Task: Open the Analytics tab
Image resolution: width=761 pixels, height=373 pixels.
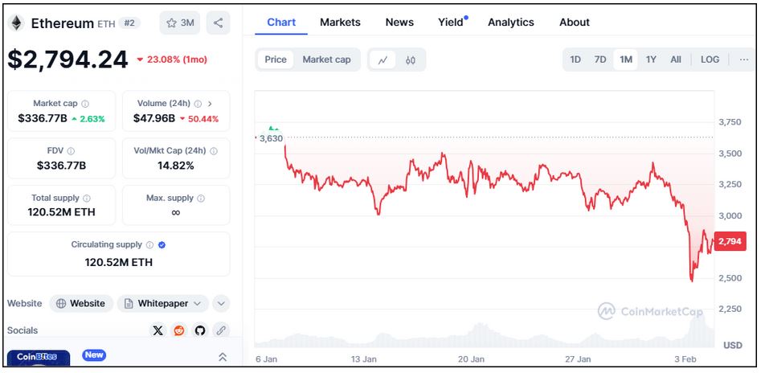Action: point(511,23)
